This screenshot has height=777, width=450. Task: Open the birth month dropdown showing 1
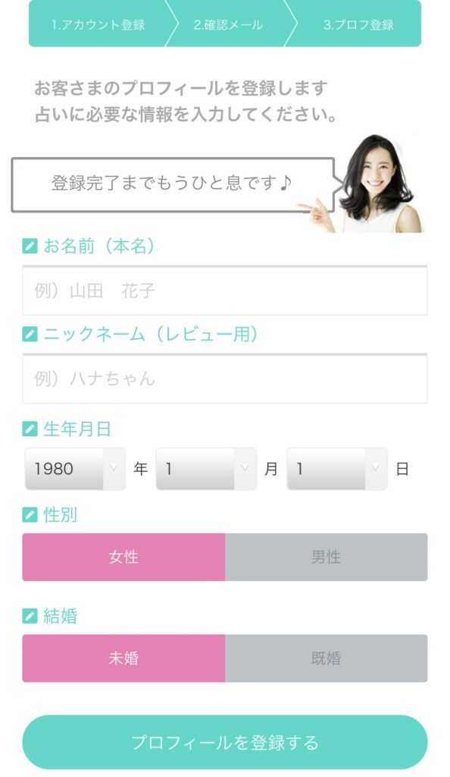click(x=205, y=469)
